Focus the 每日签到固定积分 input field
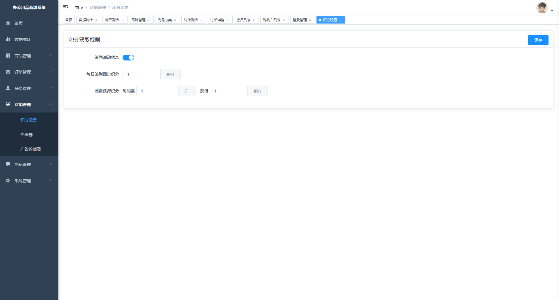The height and width of the screenshot is (300, 559). [x=141, y=74]
